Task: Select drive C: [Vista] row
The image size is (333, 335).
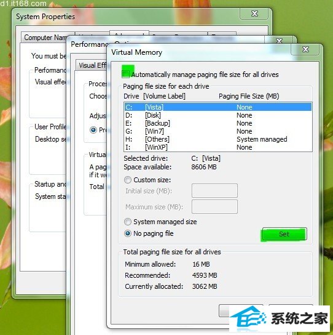Action: pos(218,107)
